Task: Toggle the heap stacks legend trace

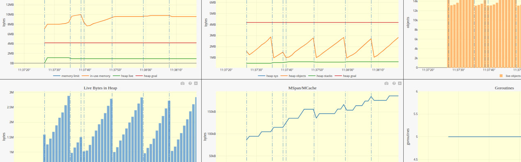Action: pos(321,76)
